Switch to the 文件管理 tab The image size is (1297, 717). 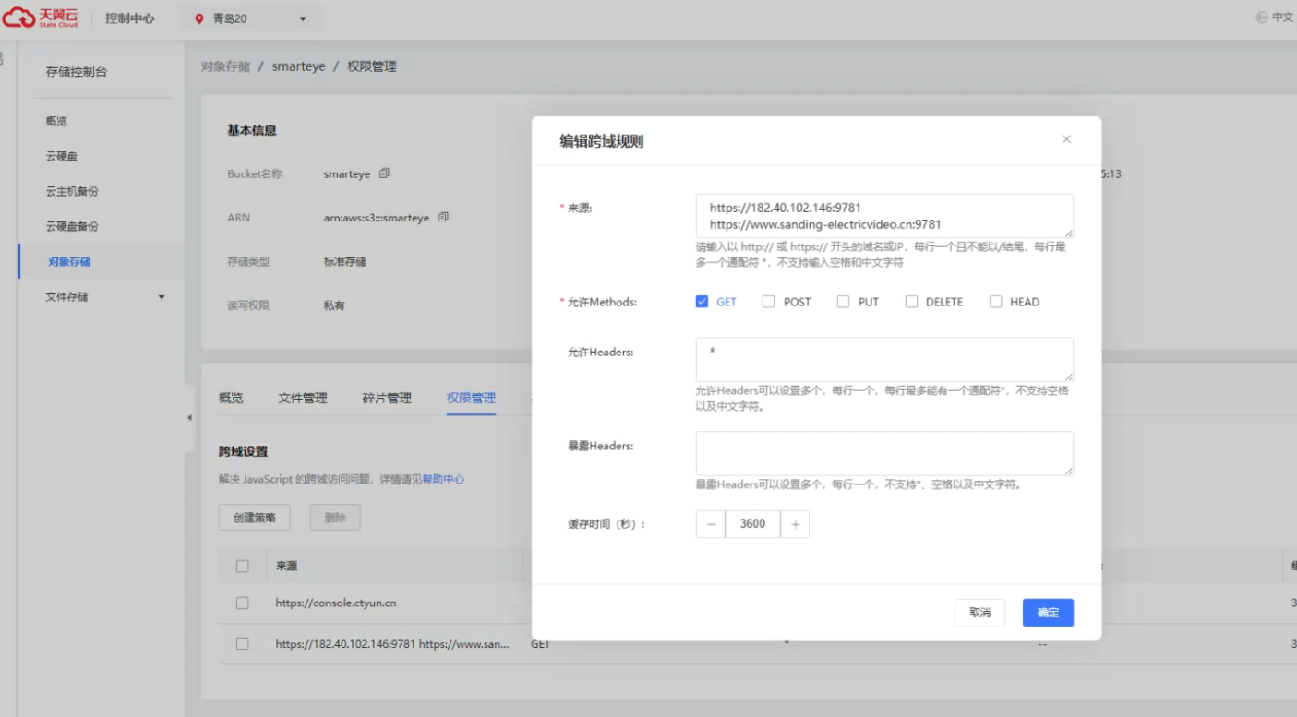(x=305, y=398)
